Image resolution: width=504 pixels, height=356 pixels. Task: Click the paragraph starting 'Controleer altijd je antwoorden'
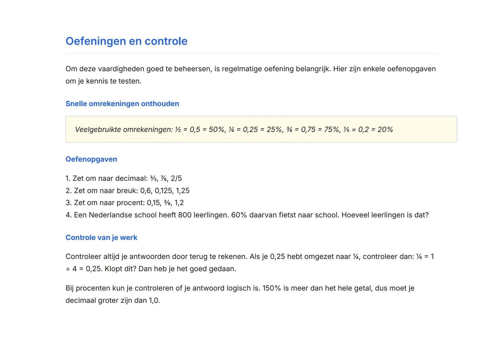[250, 262]
